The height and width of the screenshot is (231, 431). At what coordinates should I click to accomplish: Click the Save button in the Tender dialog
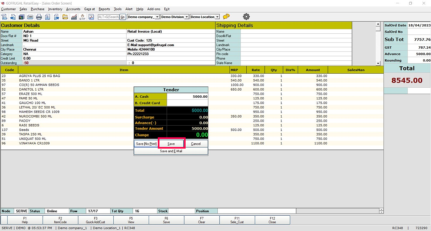point(171,144)
